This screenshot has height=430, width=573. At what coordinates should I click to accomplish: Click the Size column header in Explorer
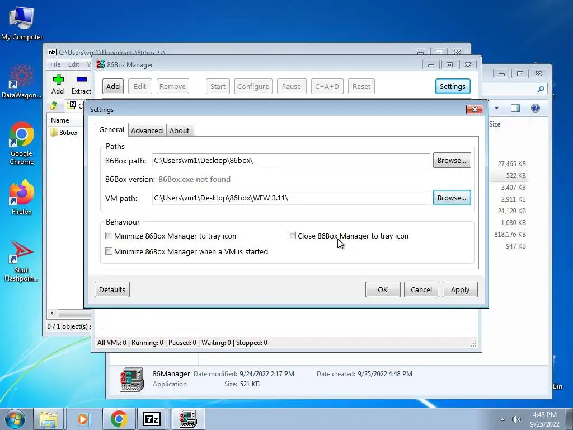pos(495,124)
